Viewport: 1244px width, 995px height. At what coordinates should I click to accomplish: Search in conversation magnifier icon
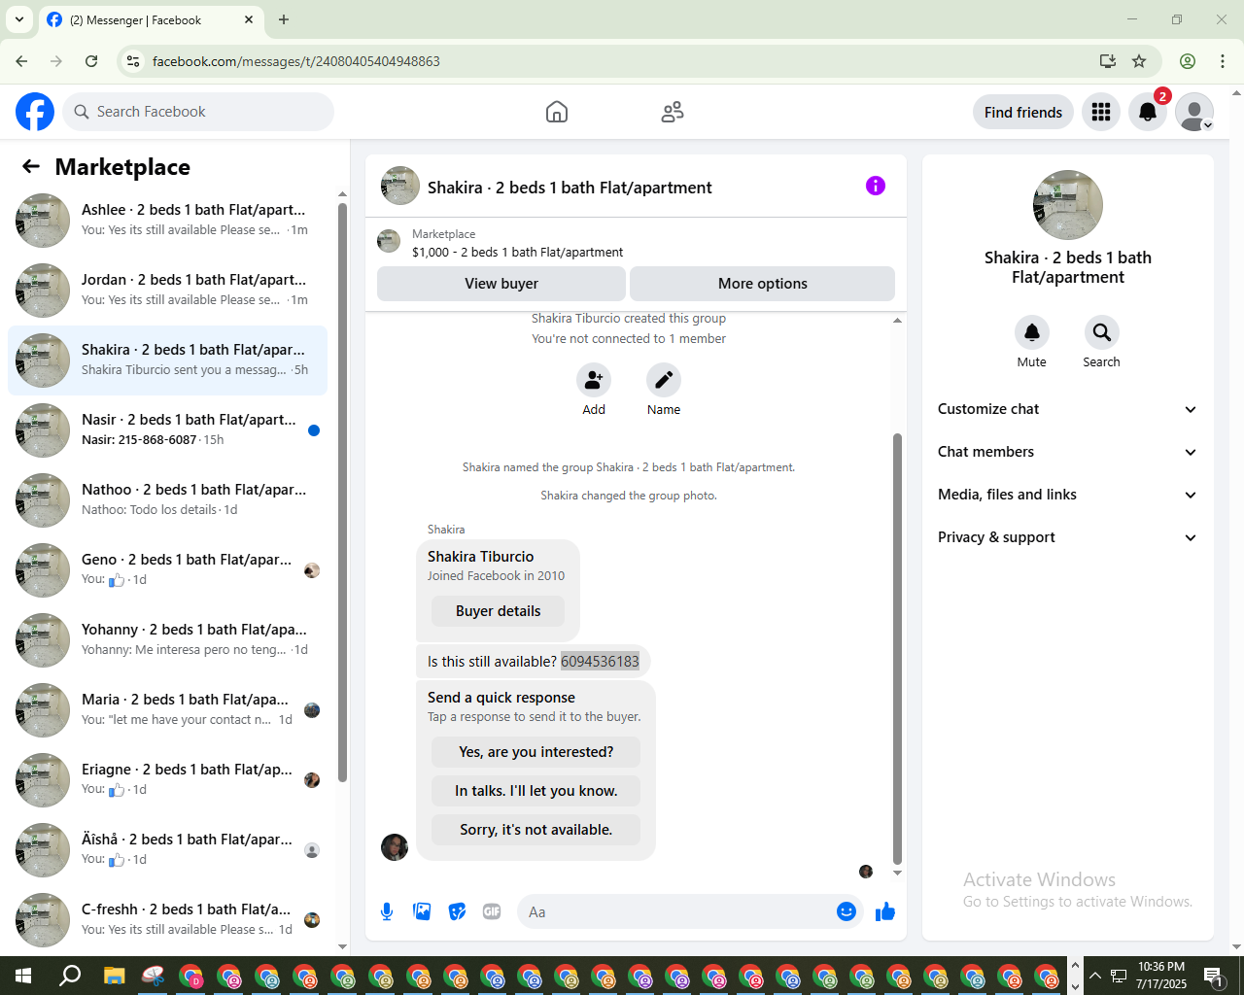click(x=1102, y=332)
